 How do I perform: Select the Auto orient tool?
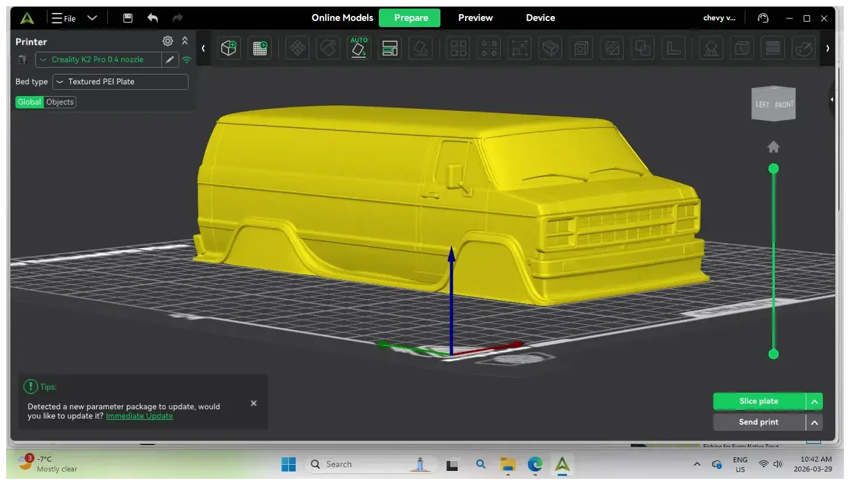[x=358, y=48]
